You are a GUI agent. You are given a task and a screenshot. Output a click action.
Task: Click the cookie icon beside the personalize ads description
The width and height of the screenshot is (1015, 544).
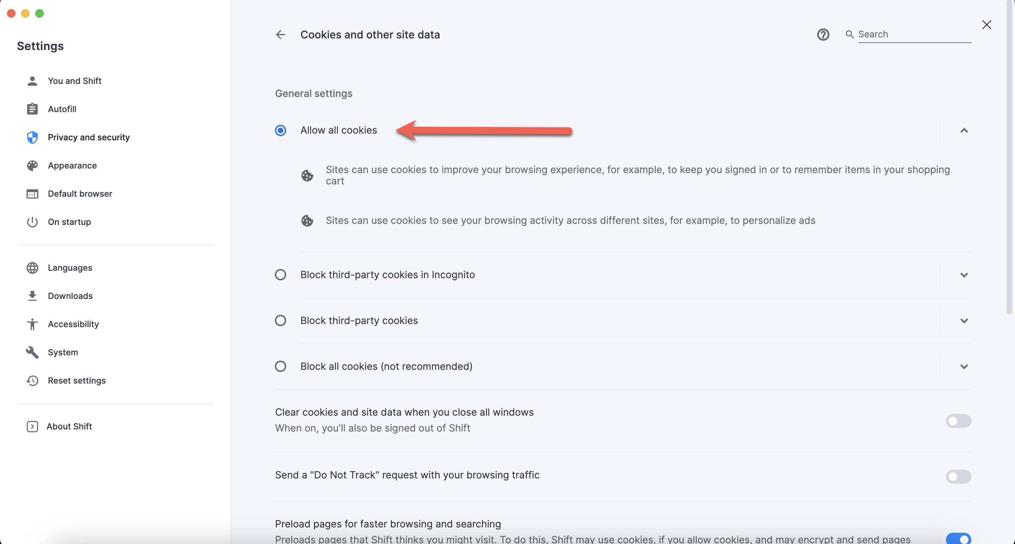[x=307, y=220]
